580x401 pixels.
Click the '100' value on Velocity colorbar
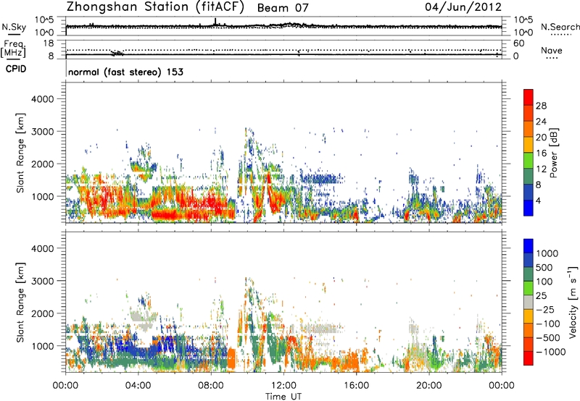point(546,282)
